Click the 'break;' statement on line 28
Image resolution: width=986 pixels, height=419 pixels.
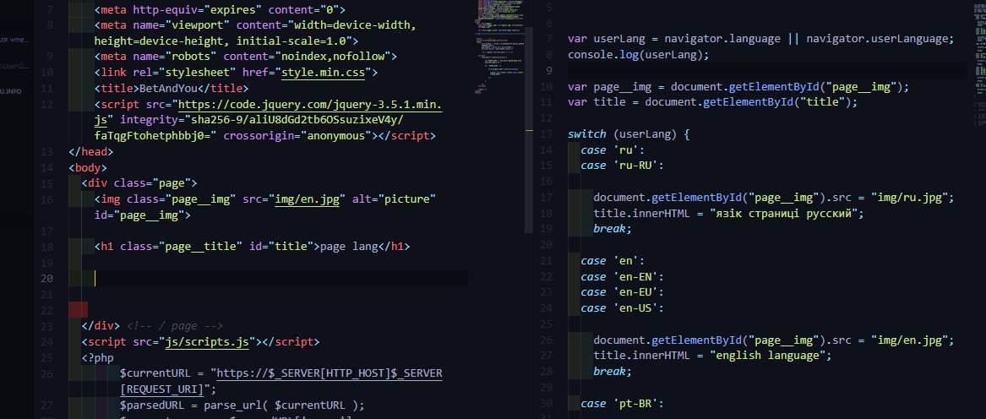pos(613,371)
